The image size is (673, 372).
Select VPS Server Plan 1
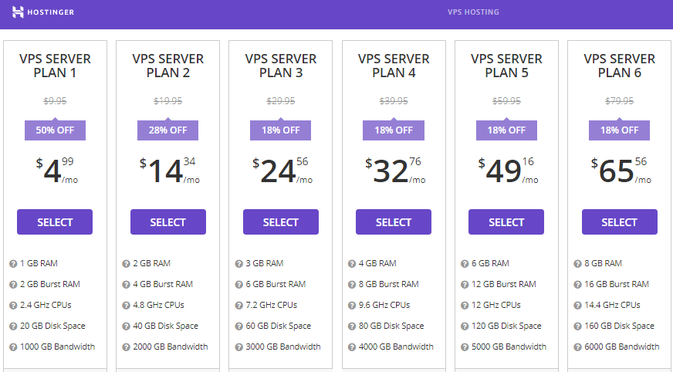click(55, 222)
